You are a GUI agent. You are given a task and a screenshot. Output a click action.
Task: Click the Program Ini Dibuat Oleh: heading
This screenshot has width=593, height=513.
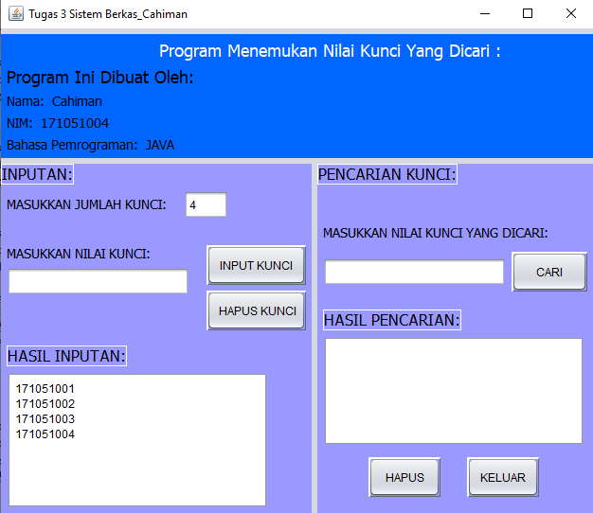point(100,78)
